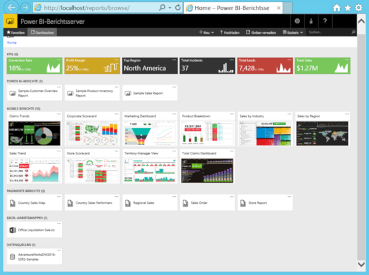This screenshot has width=369, height=275.
Task: Open the Sample Customer Overview Report tile
Action: pyautogui.click(x=34, y=93)
